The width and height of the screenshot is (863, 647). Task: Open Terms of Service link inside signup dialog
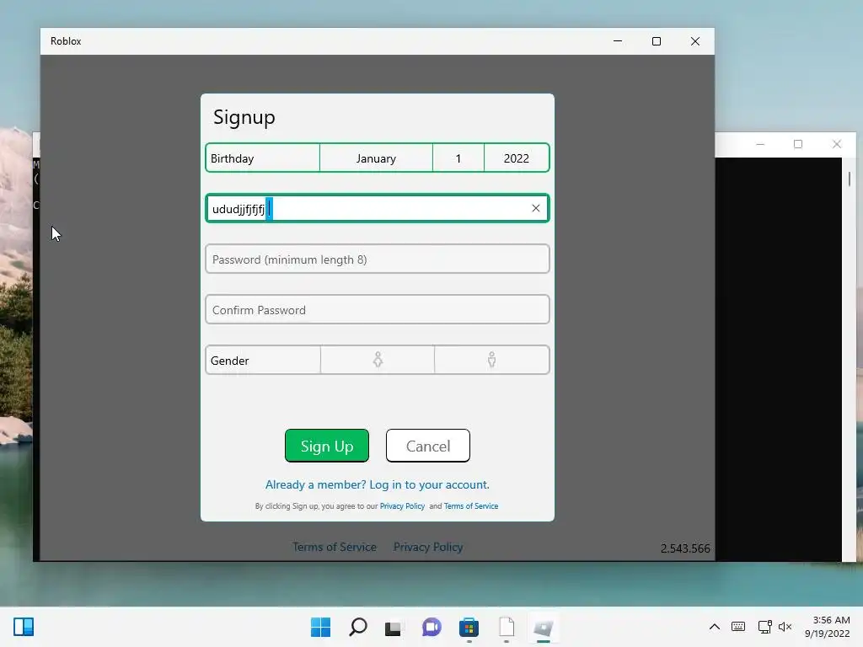(471, 506)
